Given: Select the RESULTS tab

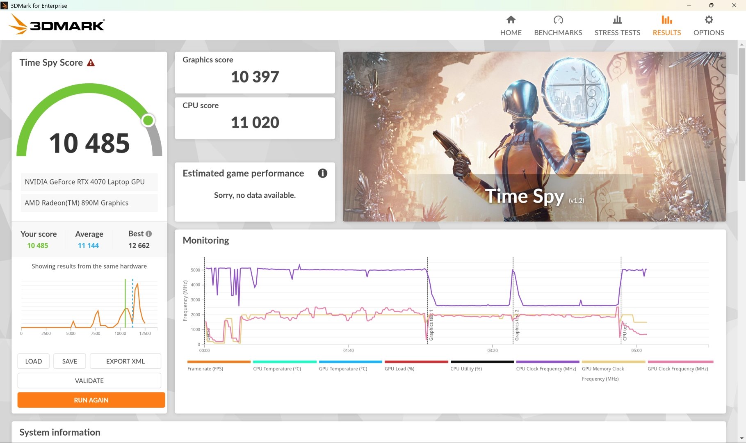Looking at the screenshot, I should (666, 25).
